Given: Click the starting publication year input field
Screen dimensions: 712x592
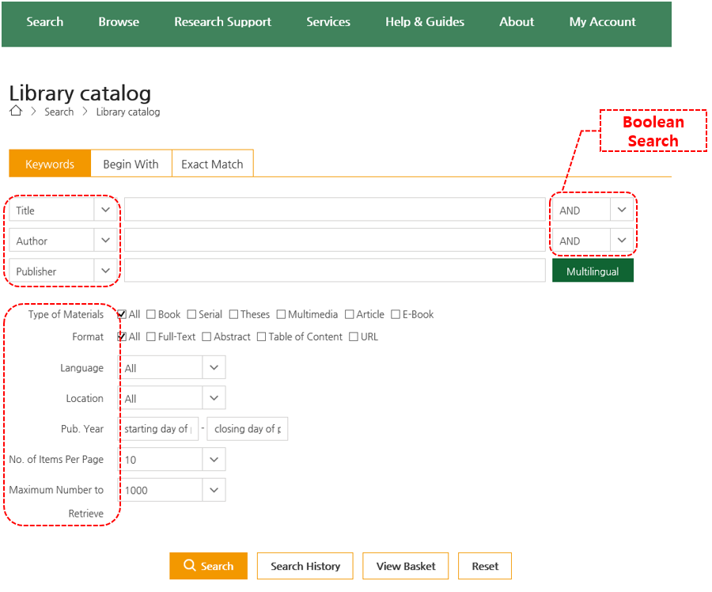Looking at the screenshot, I should coord(158,429).
